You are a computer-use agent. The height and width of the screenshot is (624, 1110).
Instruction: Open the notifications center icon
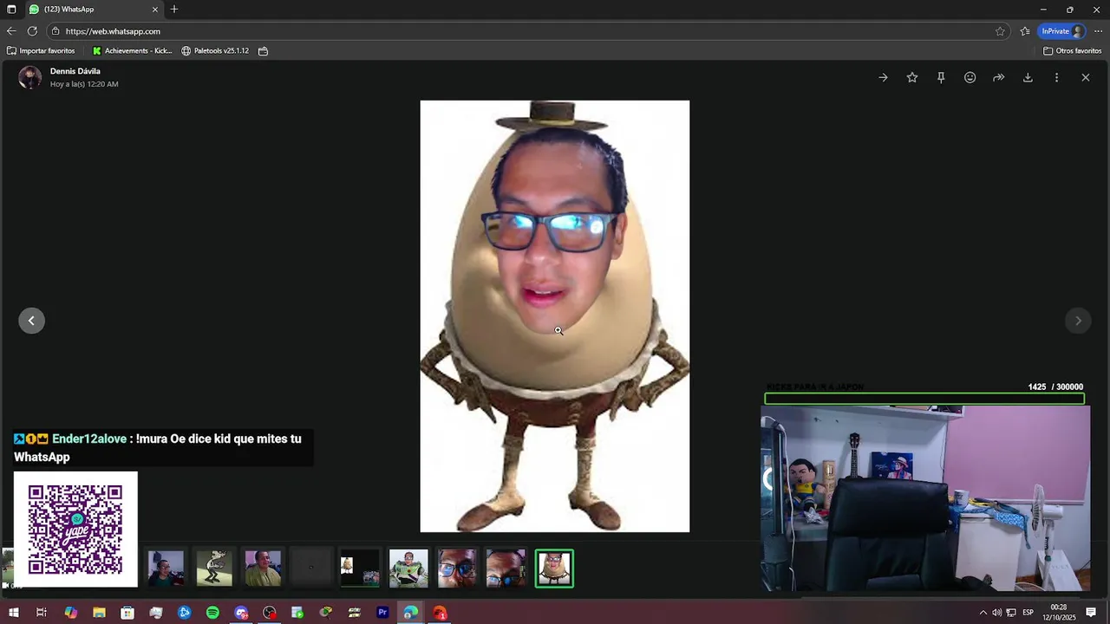(x=1091, y=613)
